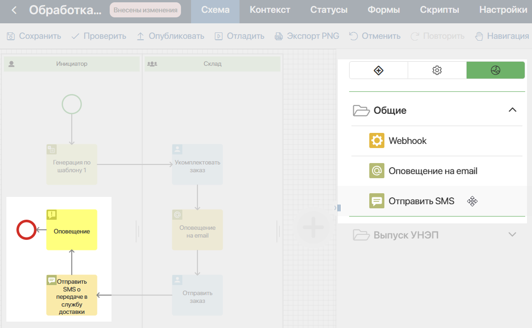Click the Сохранить toolbar button
Image resolution: width=532 pixels, height=328 pixels.
[34, 36]
